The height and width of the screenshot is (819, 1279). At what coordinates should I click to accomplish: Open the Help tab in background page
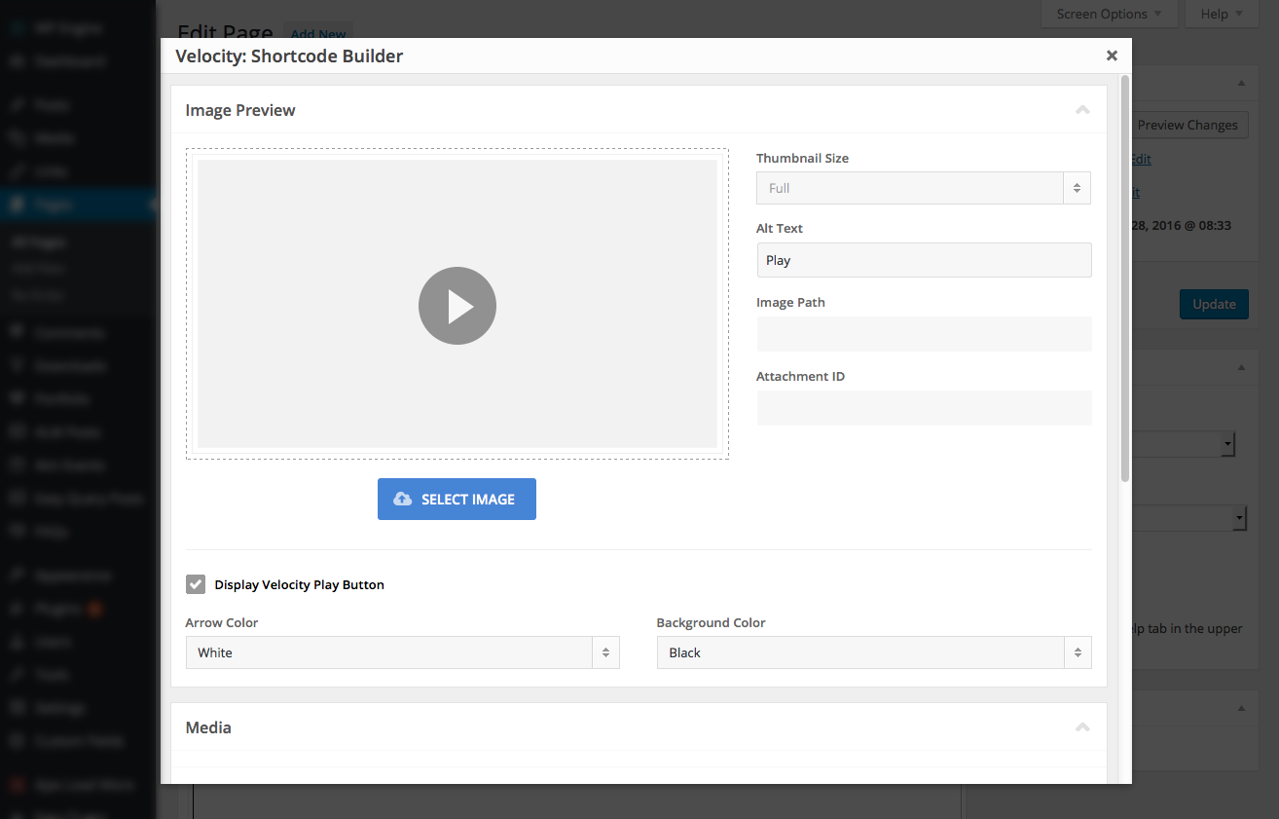click(1221, 14)
